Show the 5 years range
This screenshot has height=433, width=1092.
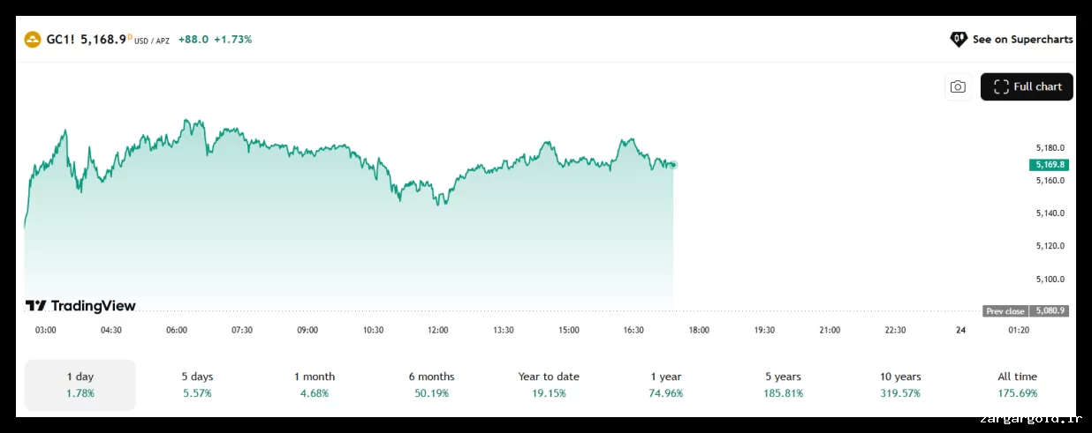click(783, 384)
